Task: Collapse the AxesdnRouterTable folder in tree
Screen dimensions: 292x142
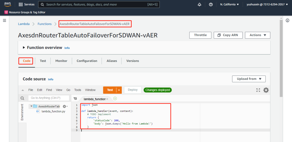Action: point(31,106)
